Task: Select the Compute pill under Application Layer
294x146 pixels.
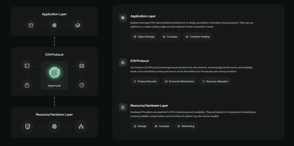Action: (170, 37)
